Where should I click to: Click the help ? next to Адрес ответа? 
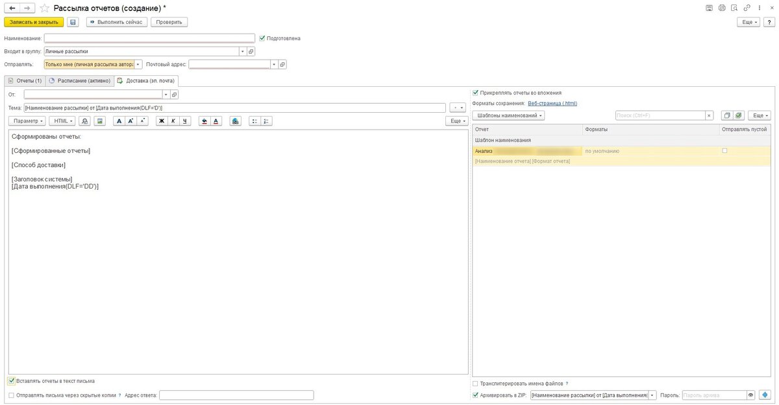(119, 395)
